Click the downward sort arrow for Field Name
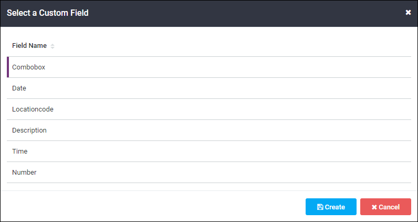 [x=53, y=48]
